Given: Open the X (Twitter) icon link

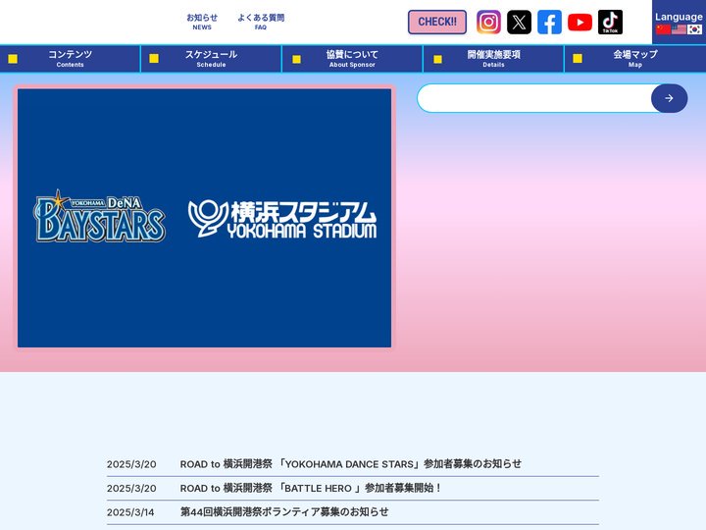Looking at the screenshot, I should pos(519,22).
